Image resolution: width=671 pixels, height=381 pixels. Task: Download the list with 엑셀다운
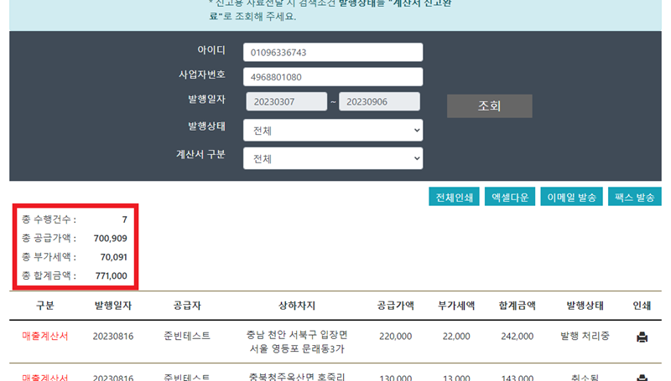click(x=509, y=197)
